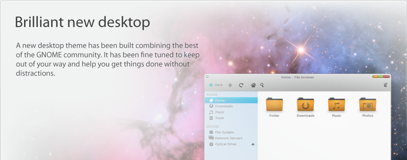Click the window menu dot in titlebar
Image resolution: width=407 pixels, height=160 pixels.
click(x=207, y=77)
